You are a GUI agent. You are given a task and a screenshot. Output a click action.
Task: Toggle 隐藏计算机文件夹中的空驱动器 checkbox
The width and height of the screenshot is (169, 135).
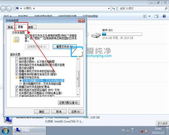17,71
